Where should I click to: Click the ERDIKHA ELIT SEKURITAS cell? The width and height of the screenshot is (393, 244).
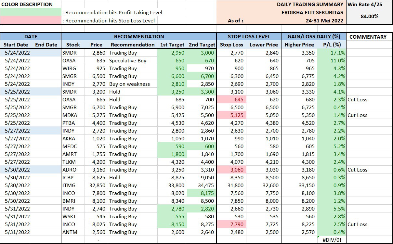(x=312, y=12)
